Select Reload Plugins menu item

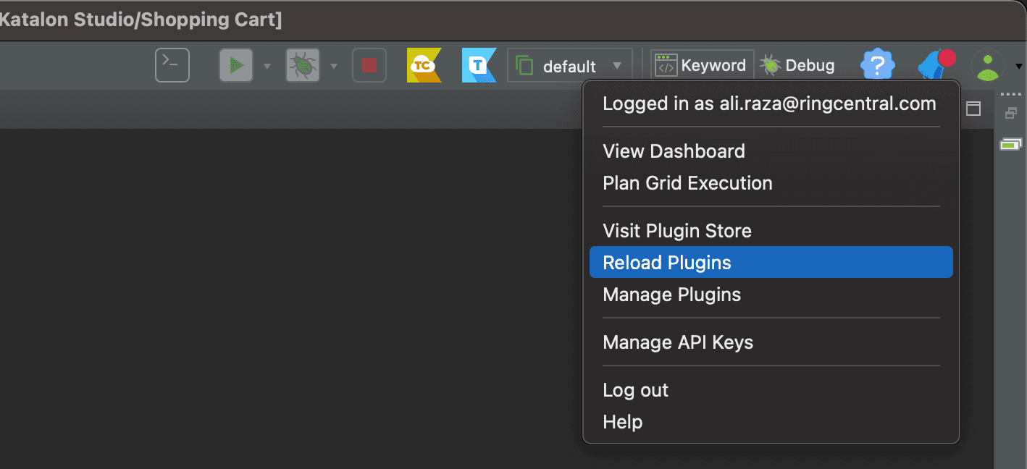771,262
